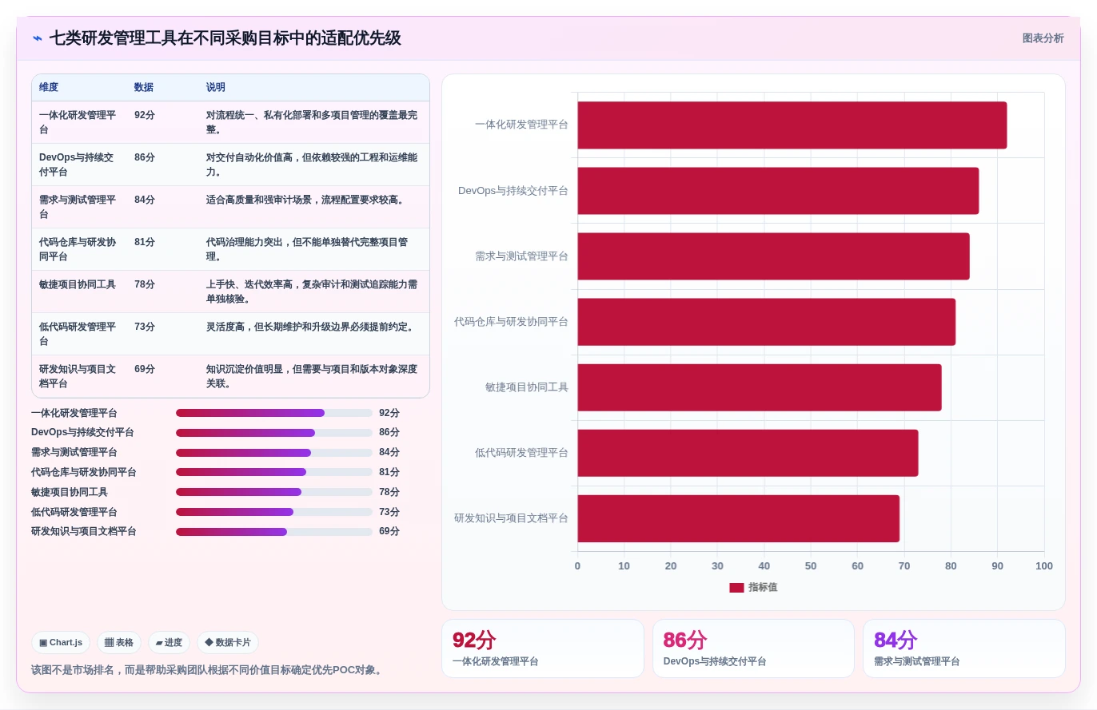Click the lightning icon beside the title
The width and height of the screenshot is (1097, 710).
point(37,38)
